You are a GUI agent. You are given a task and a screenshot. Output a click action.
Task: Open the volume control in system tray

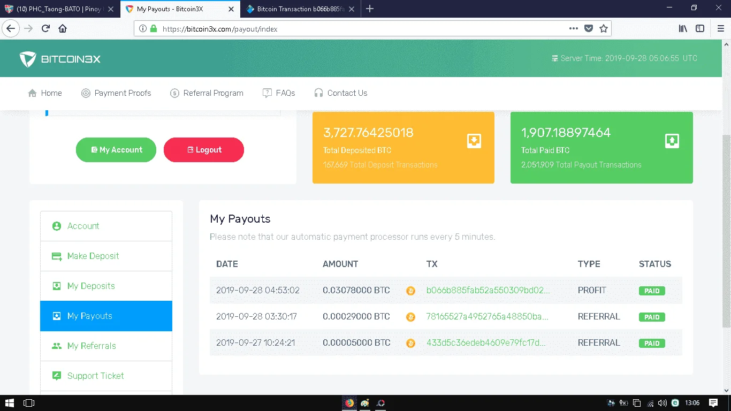pyautogui.click(x=663, y=403)
